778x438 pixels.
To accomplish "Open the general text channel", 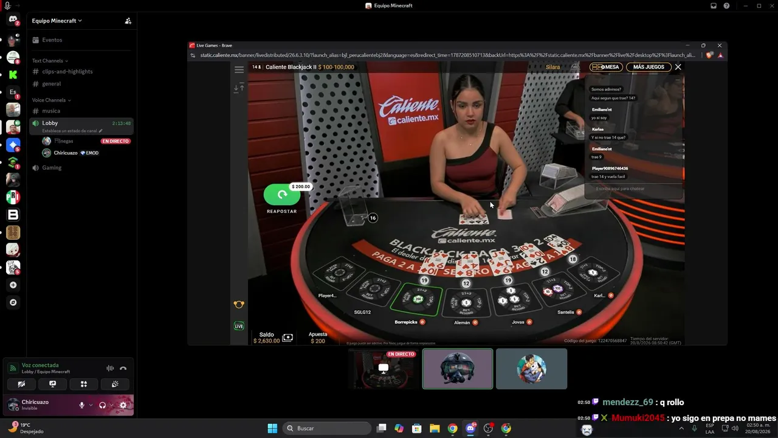I will coord(81,84).
